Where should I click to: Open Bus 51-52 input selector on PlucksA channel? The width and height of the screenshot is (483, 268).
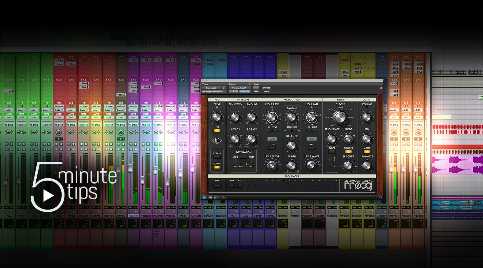(146, 106)
